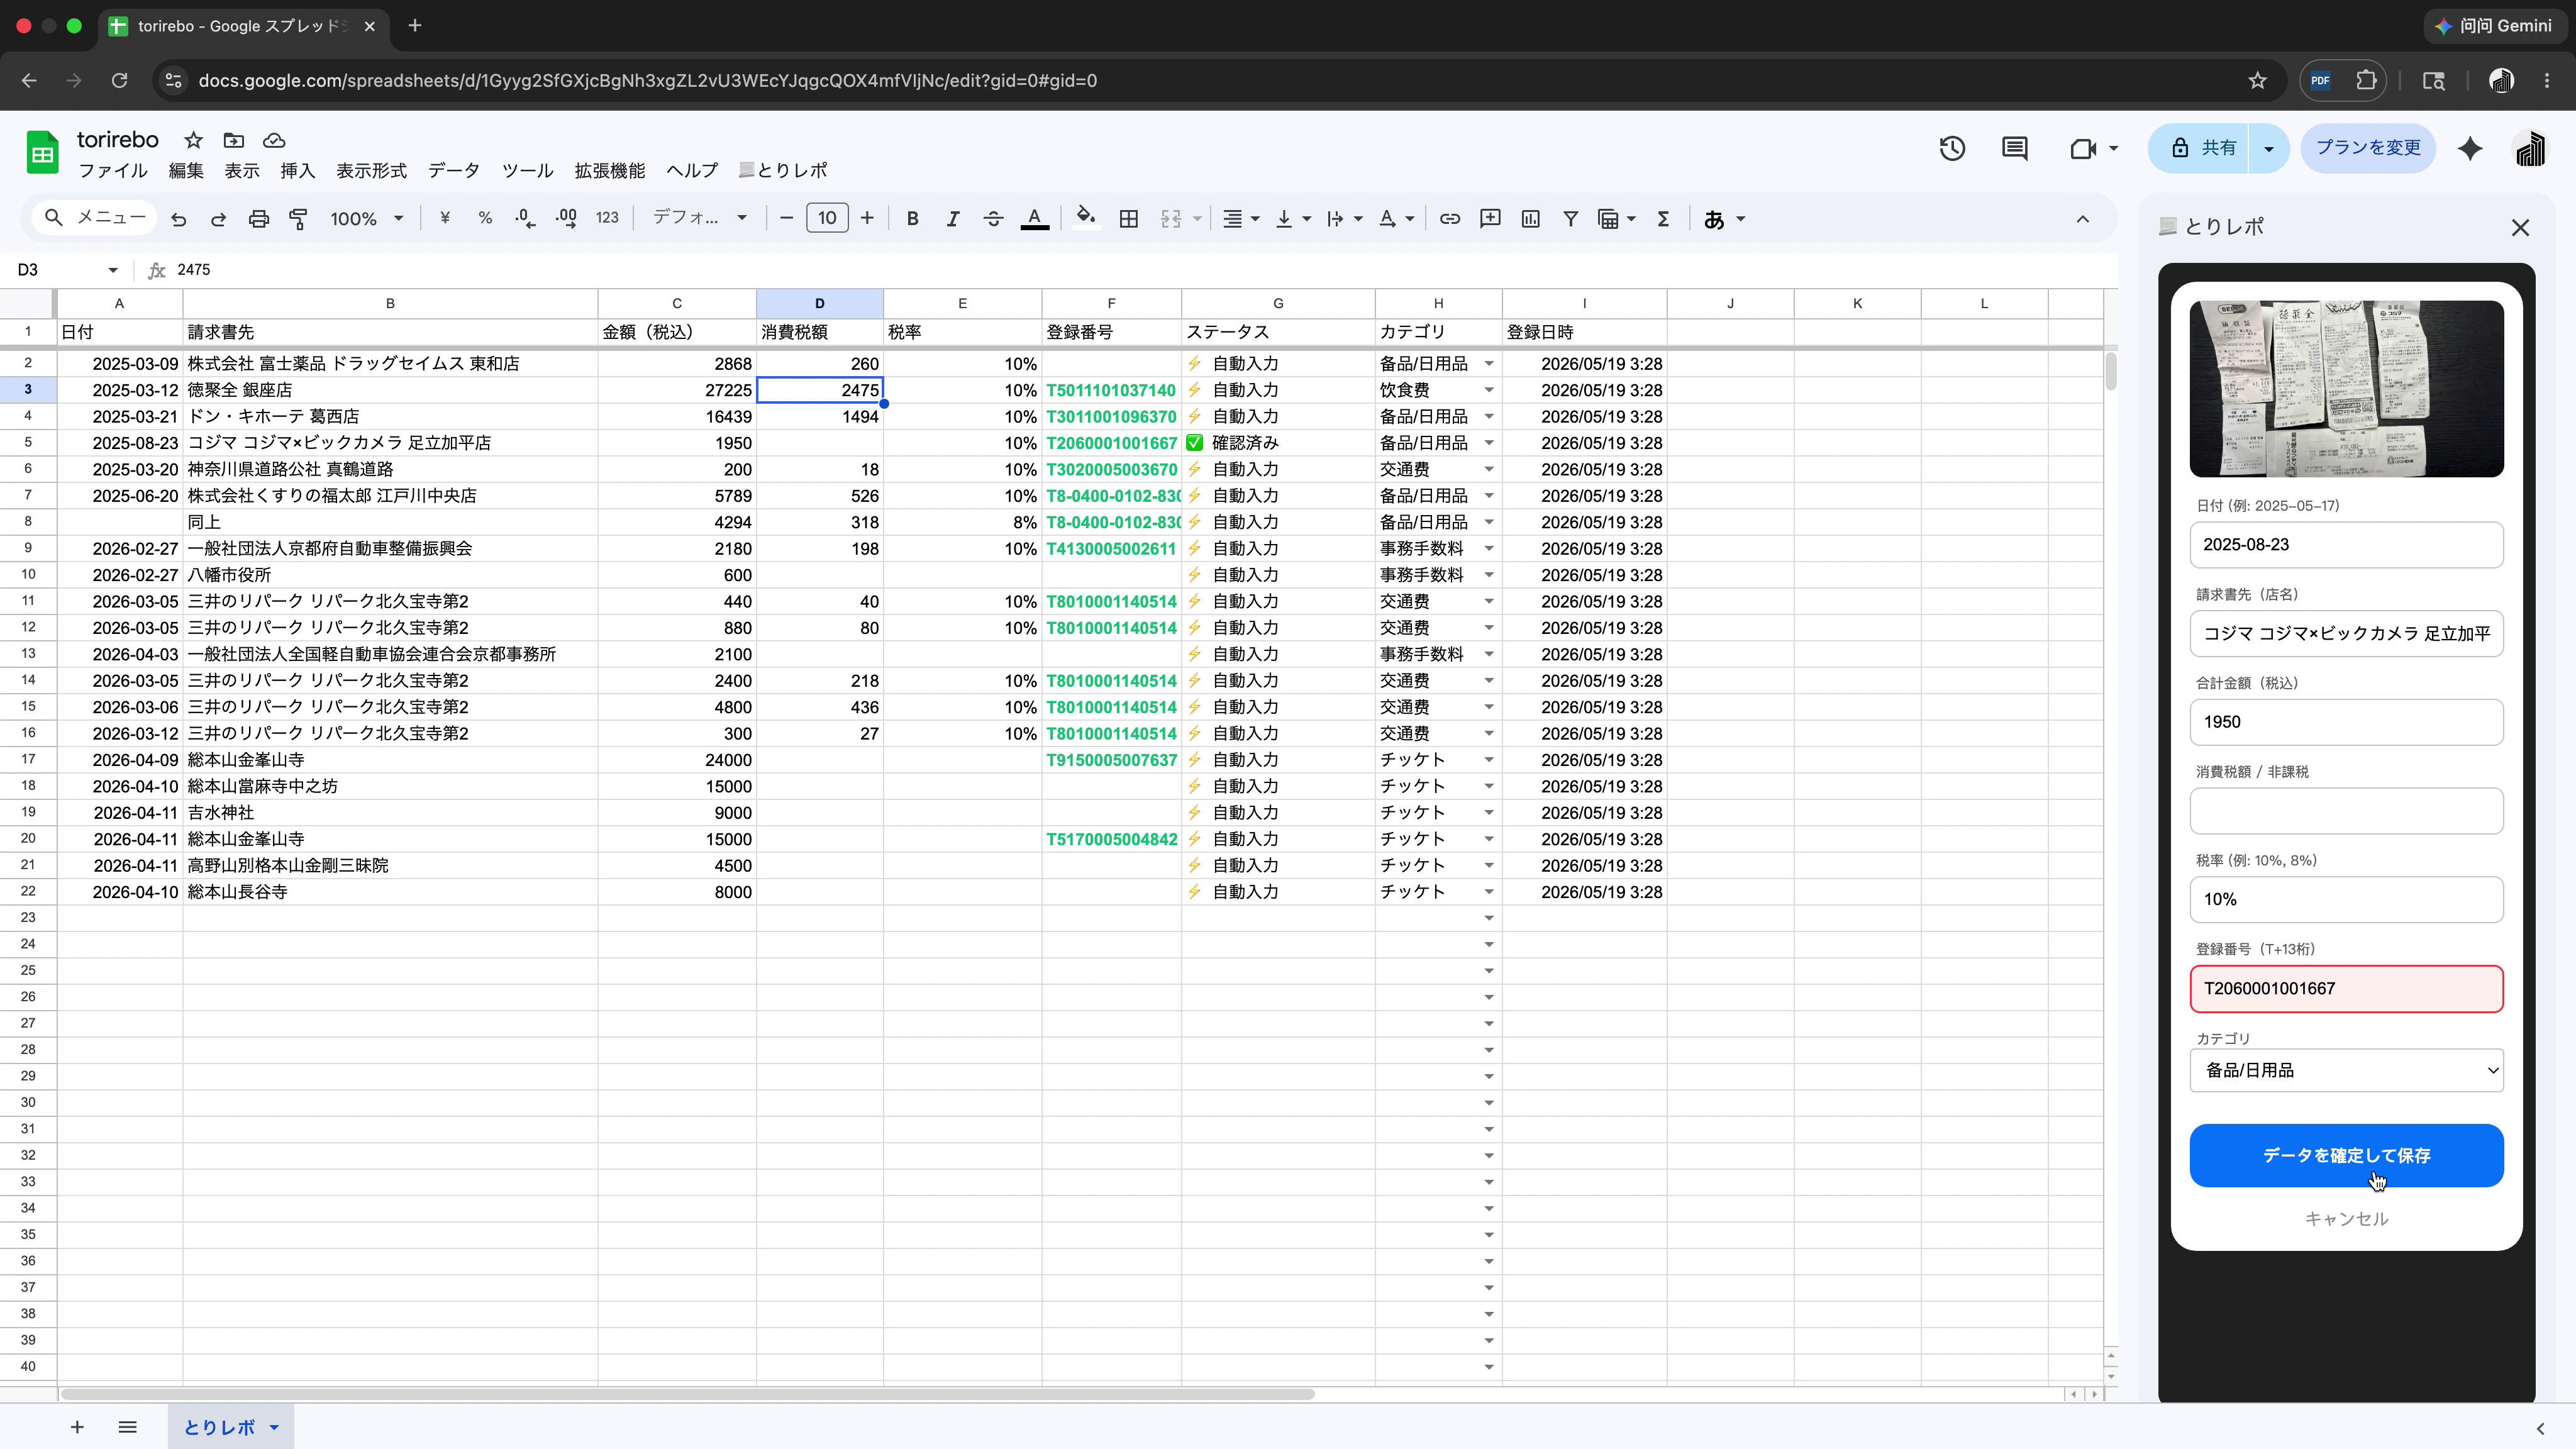Select column D header
The height and width of the screenshot is (1449, 2576).
click(x=820, y=303)
